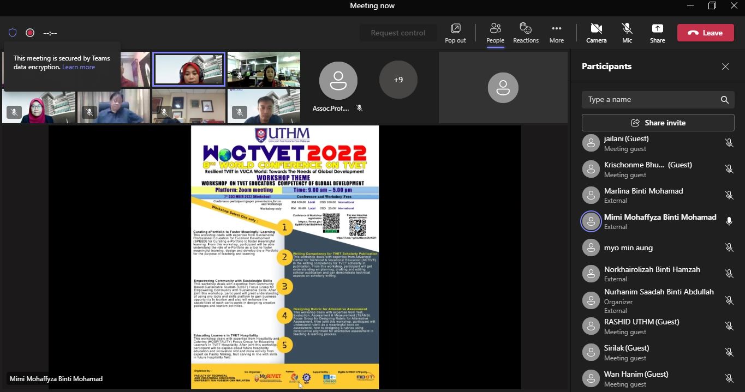Click jailani (Guest) mic status icon

pos(729,143)
